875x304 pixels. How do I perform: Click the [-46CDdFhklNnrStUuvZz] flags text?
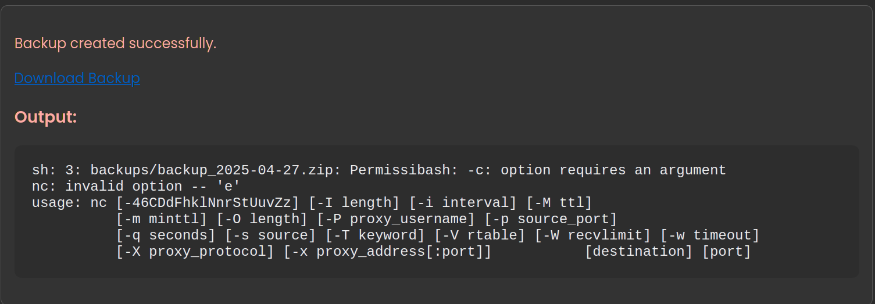pyautogui.click(x=208, y=203)
